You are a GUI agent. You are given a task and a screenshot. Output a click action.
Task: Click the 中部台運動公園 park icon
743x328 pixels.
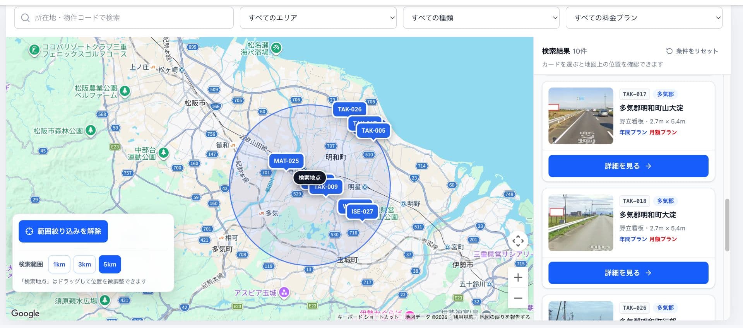(164, 152)
